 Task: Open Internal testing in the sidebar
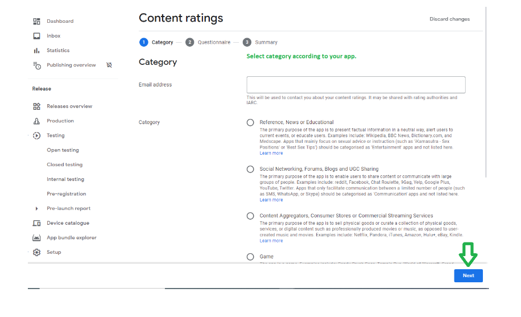(65, 179)
